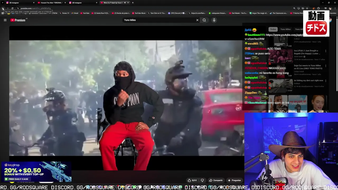Open The Falloff of Yuno Miles short
Viewport: 338px width, 190px height.
click(298, 104)
